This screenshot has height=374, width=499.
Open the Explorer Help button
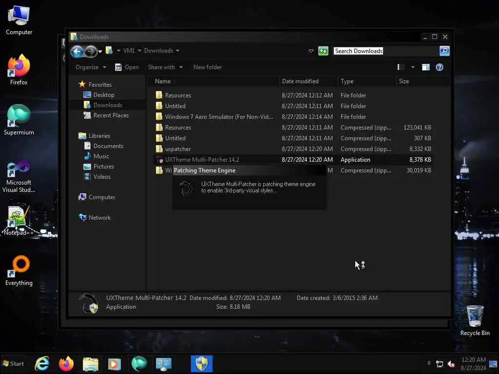tap(440, 67)
